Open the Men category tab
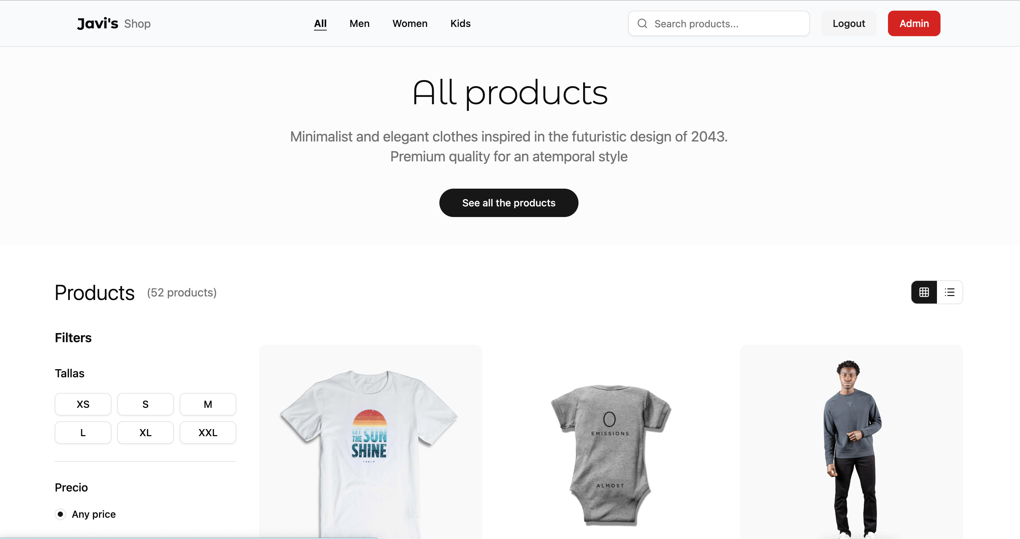The image size is (1020, 539). [x=359, y=23]
